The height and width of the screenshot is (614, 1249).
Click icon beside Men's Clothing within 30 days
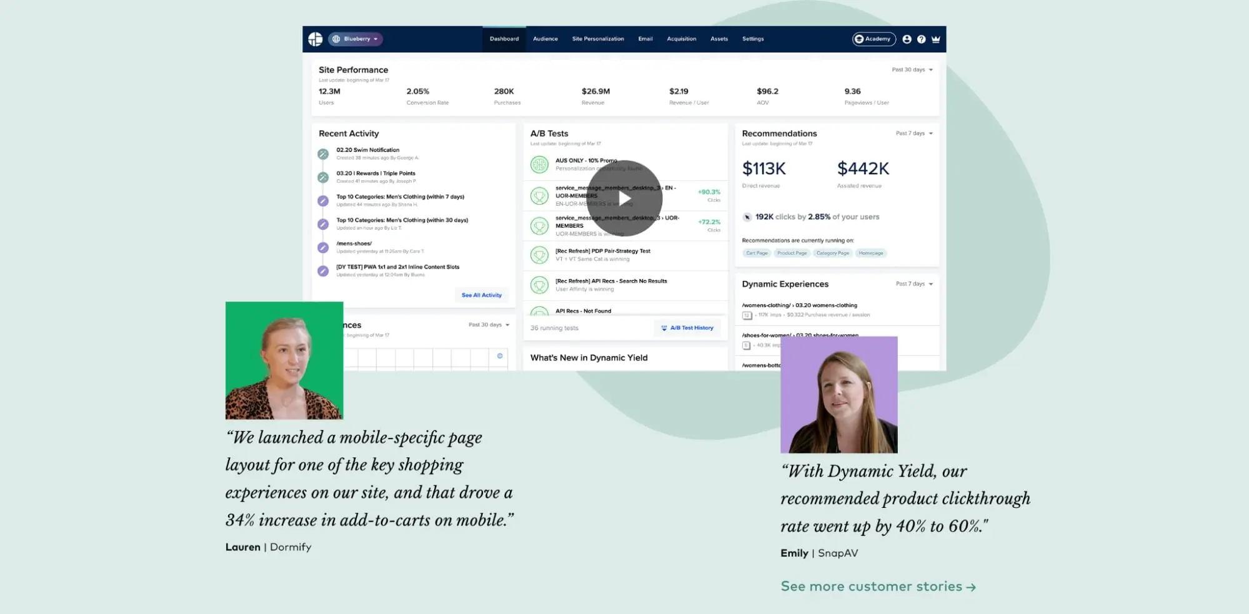[x=323, y=224]
